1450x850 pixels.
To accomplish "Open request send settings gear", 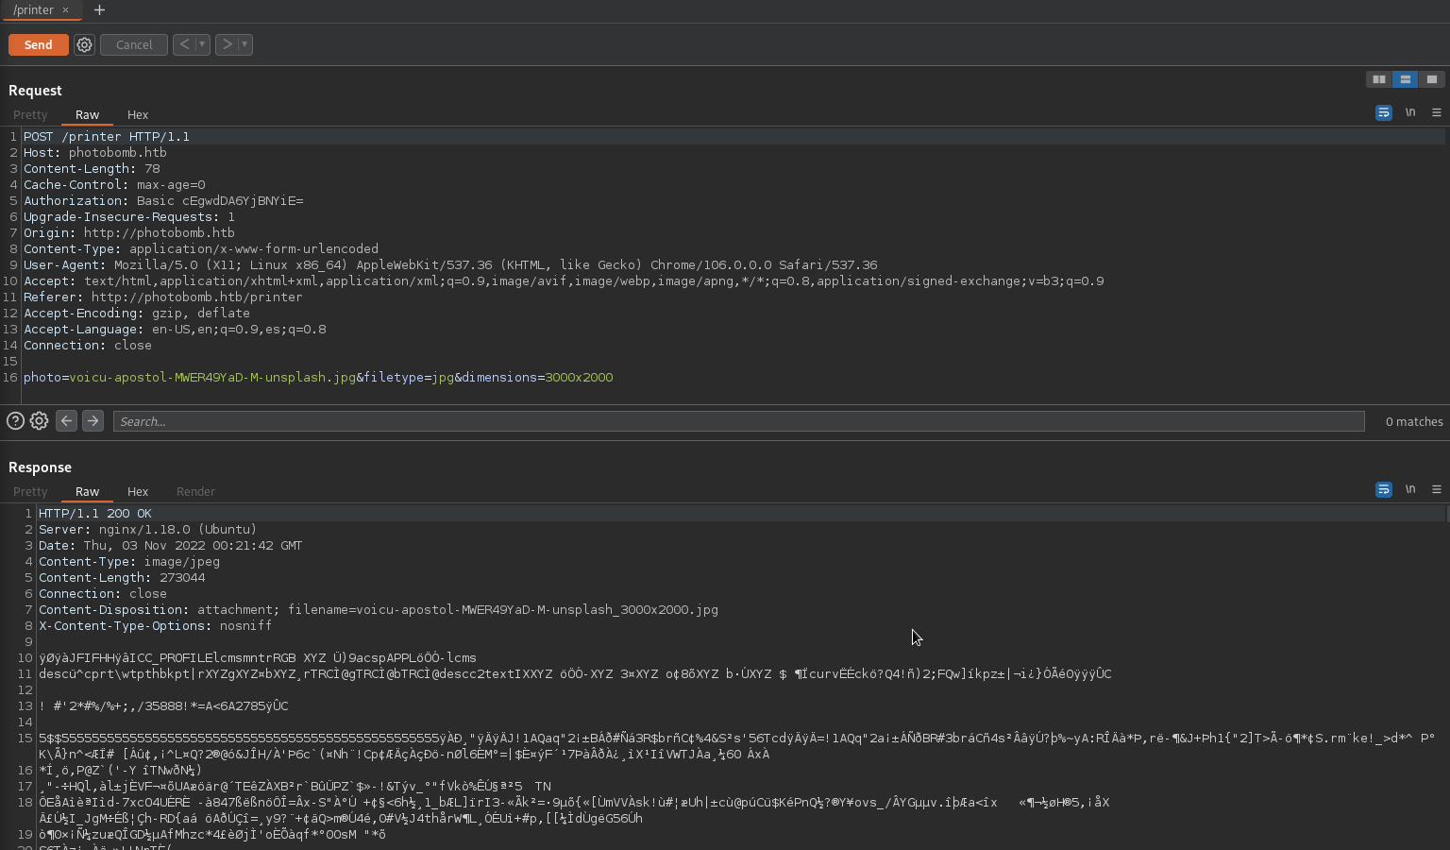I will click(x=84, y=44).
